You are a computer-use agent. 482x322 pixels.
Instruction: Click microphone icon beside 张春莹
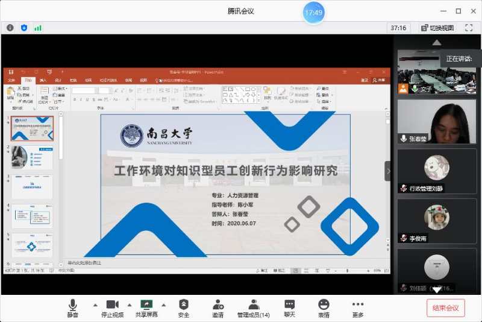404,139
